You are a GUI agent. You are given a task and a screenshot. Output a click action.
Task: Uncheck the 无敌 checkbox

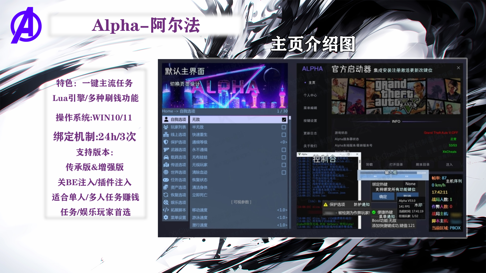click(x=284, y=120)
